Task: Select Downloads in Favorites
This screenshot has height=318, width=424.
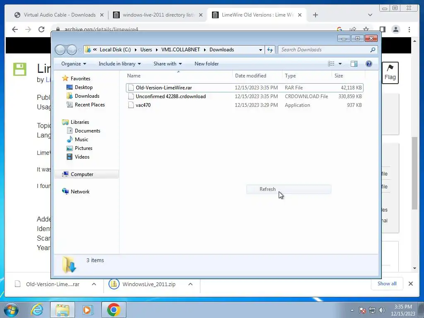Action: pyautogui.click(x=87, y=96)
